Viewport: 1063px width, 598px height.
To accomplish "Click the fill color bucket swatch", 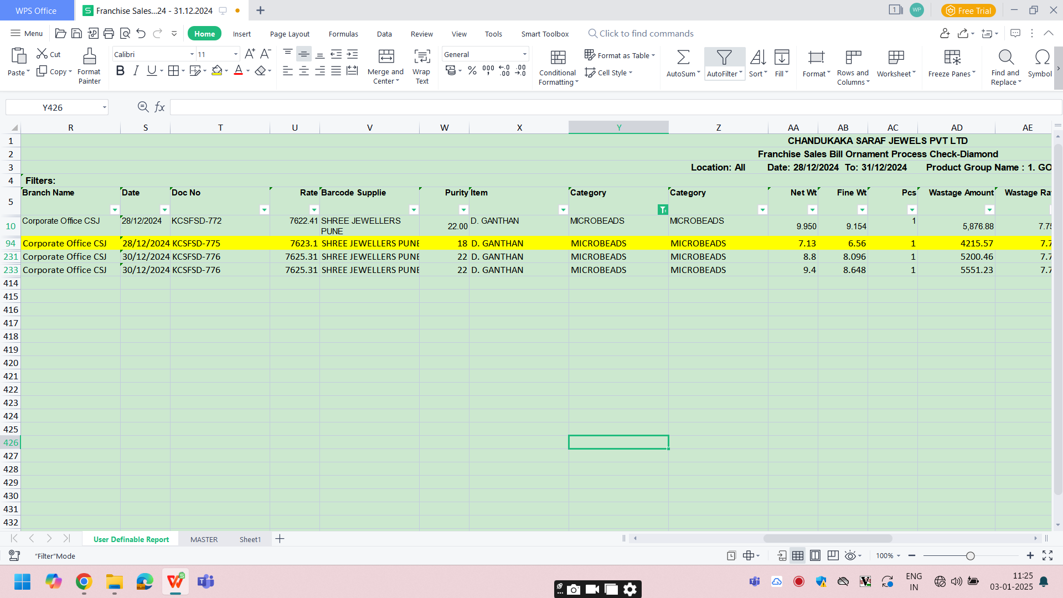I will coord(216,70).
